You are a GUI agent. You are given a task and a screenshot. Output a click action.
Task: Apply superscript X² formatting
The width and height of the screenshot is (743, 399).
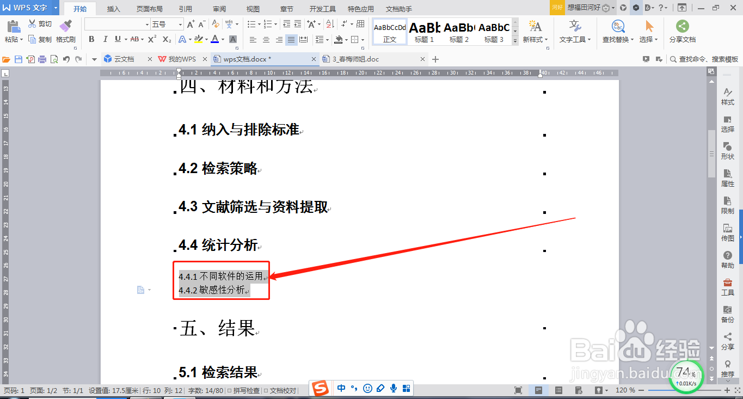pos(152,39)
